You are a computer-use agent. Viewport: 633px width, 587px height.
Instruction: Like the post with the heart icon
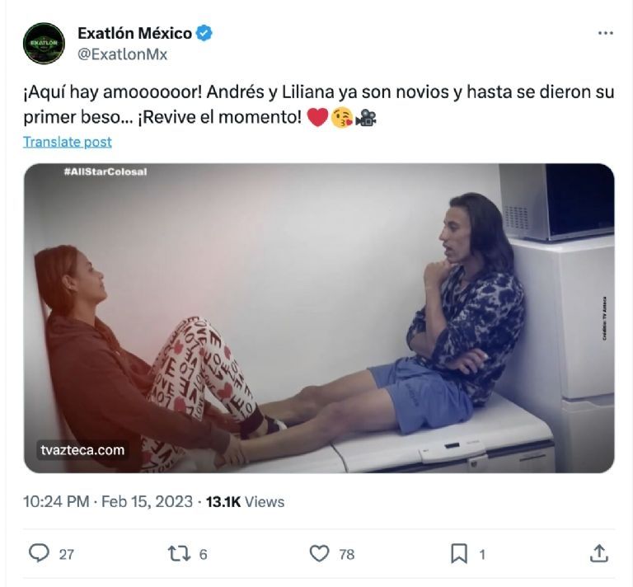click(319, 553)
